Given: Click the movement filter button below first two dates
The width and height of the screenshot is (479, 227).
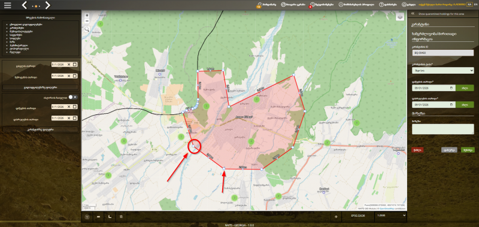Looking at the screenshot, I should 40,87.
